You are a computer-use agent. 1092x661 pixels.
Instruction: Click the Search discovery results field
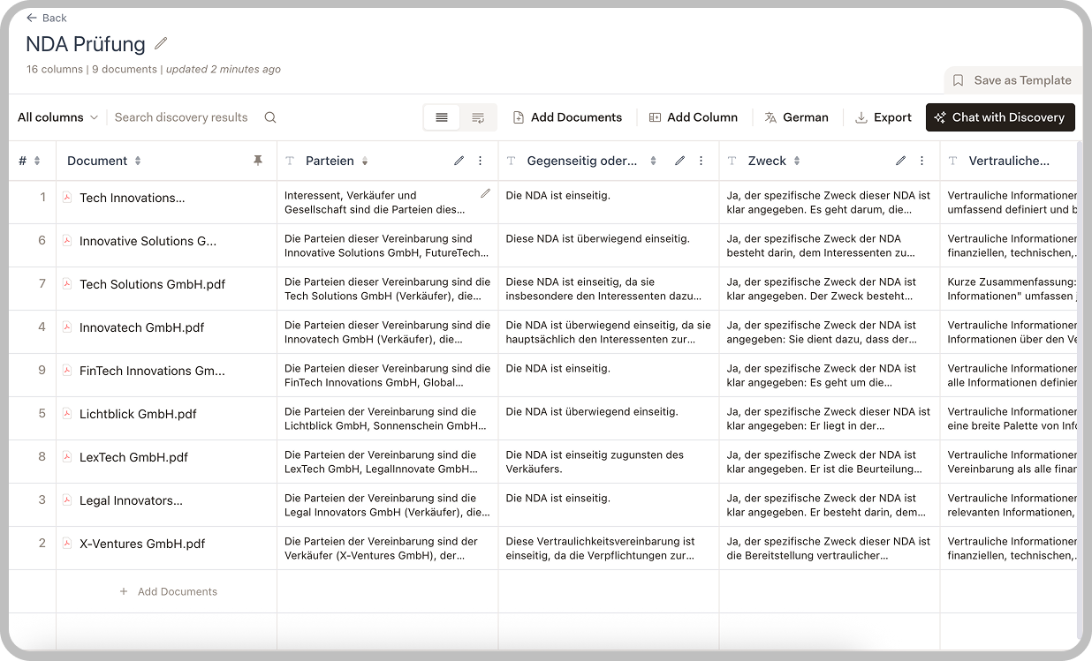point(181,116)
